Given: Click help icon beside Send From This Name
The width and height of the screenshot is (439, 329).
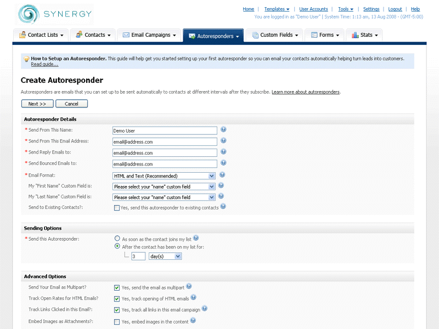Looking at the screenshot, I should click(223, 130).
